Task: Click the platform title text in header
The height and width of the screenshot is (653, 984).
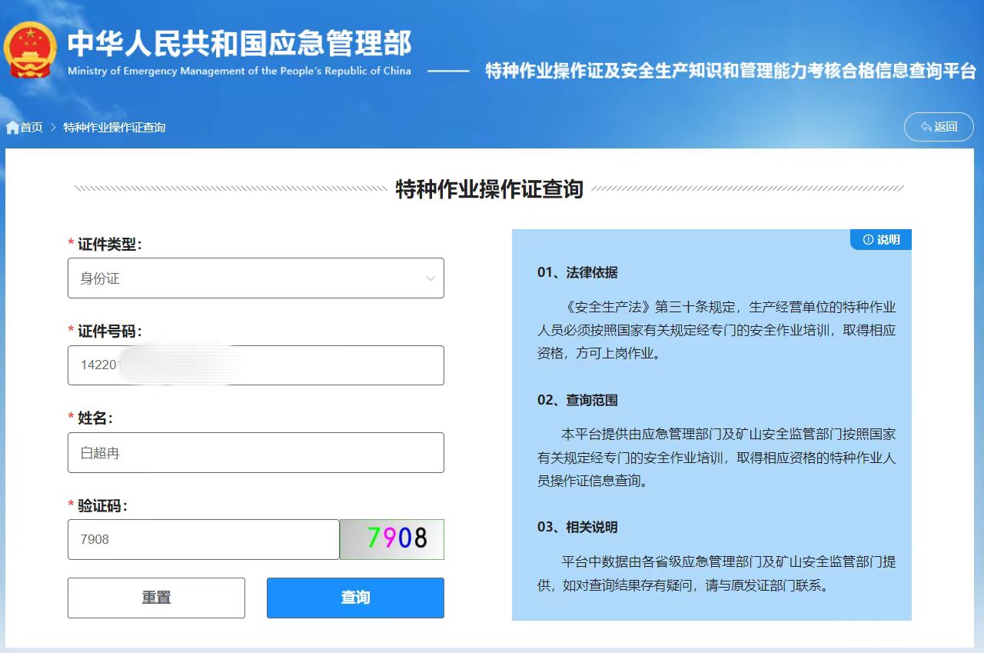Action: [730, 72]
